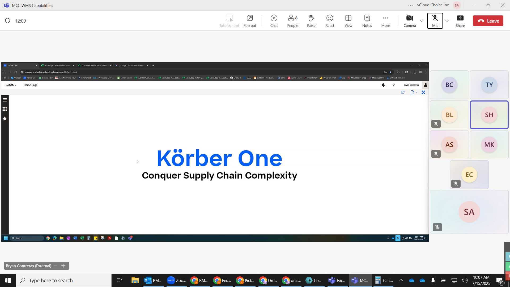Click the Windows Start button
510x287 pixels.
pyautogui.click(x=8, y=280)
